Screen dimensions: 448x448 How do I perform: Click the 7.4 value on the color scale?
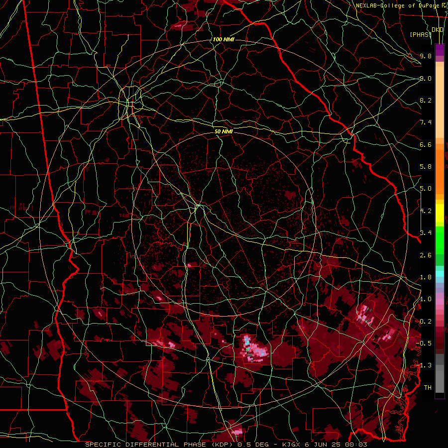pyautogui.click(x=426, y=122)
